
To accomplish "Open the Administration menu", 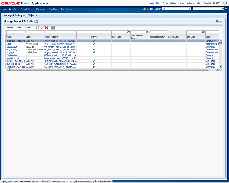I will [x=186, y=3].
